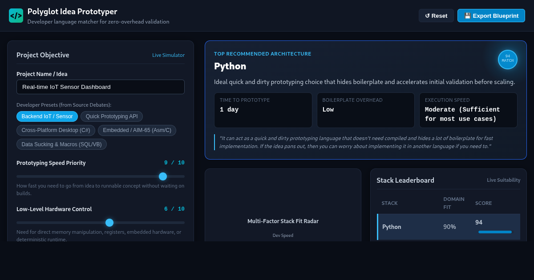The height and width of the screenshot is (280, 534).
Task: Click the 9 / 10 speed priority value
Action: [174, 163]
